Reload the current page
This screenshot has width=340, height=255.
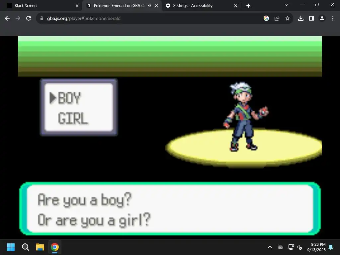(x=29, y=19)
